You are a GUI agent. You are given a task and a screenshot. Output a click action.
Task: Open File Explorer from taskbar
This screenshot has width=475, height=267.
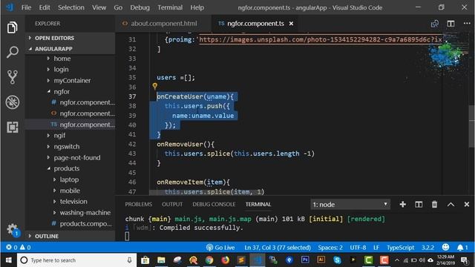[x=161, y=260]
